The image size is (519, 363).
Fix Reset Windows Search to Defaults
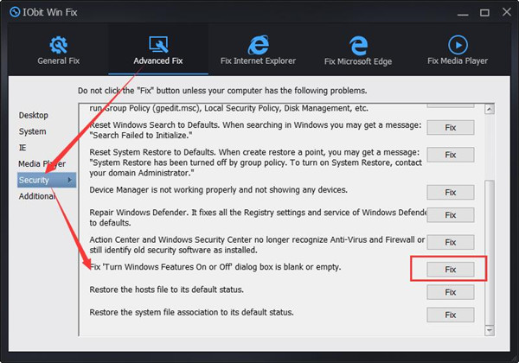(x=451, y=128)
